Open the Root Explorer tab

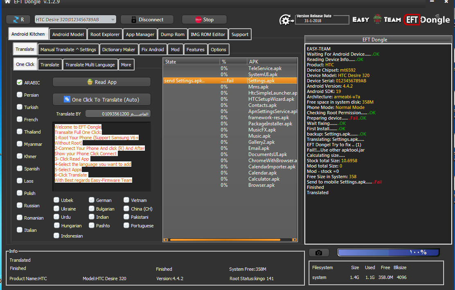coord(105,34)
